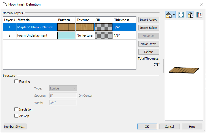This screenshot has height=133, width=206.
Task: Click the Chief Architect title bar icon
Action: (5, 4)
